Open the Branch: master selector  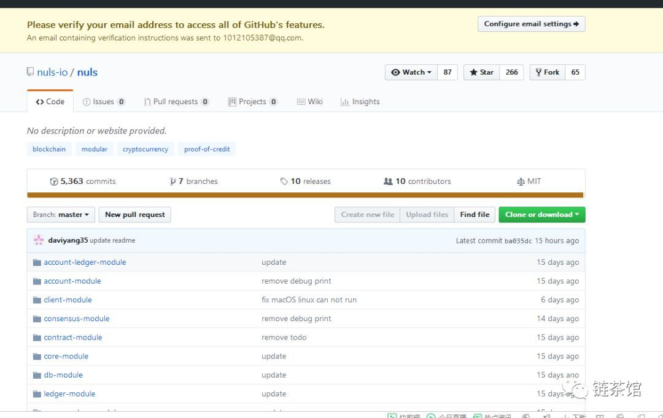click(x=61, y=215)
